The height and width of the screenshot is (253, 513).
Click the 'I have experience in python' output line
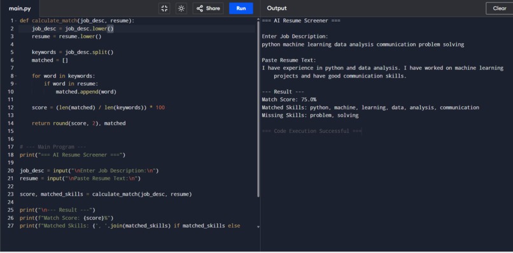click(x=383, y=68)
